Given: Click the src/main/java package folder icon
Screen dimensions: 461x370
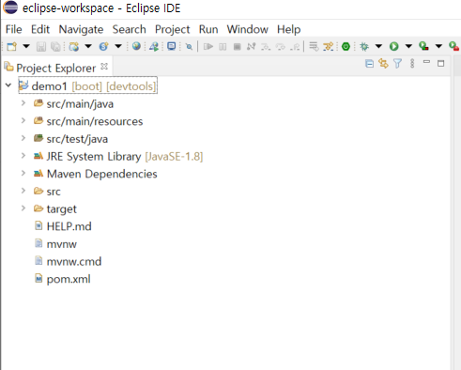Looking at the screenshot, I should (38, 103).
